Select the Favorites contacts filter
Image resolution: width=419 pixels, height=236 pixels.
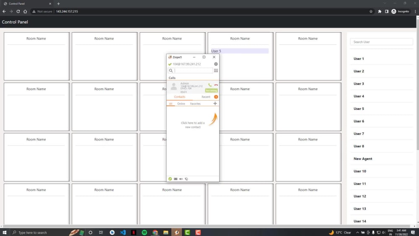coord(195,104)
